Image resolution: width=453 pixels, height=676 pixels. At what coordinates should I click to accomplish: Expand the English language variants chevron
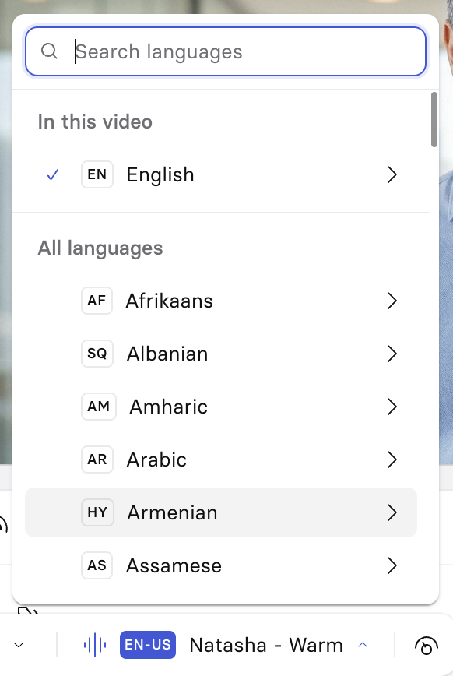coord(392,174)
